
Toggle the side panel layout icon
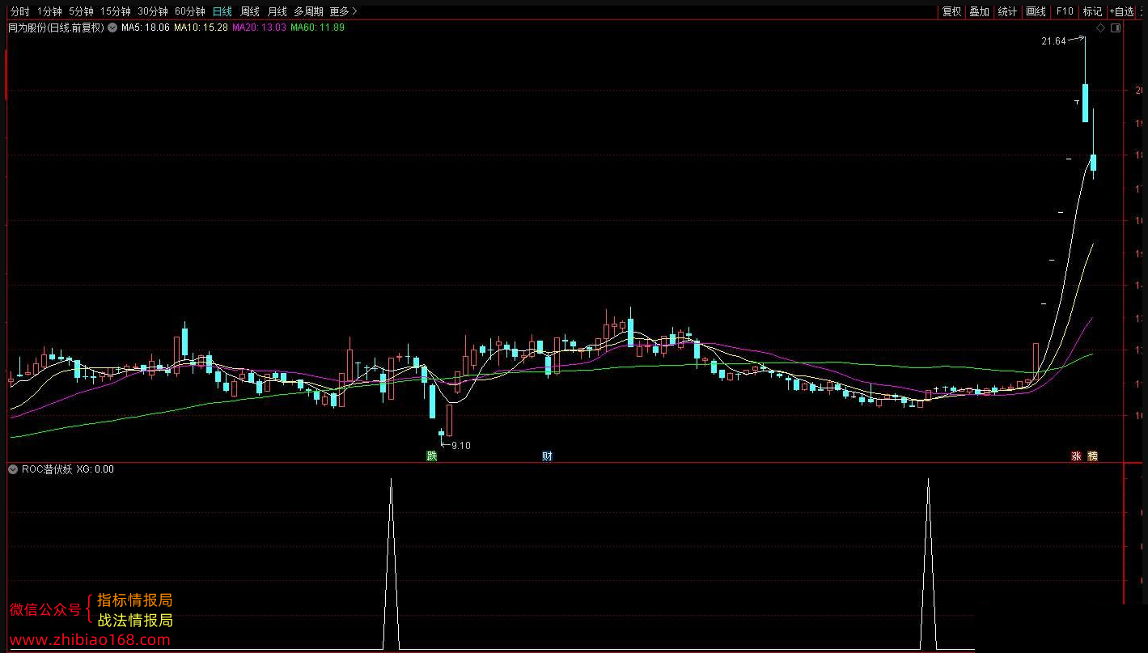click(1116, 28)
